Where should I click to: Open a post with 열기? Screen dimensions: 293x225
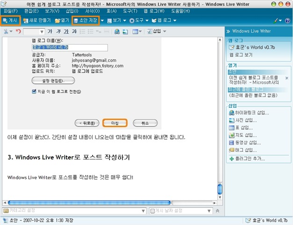[62, 21]
